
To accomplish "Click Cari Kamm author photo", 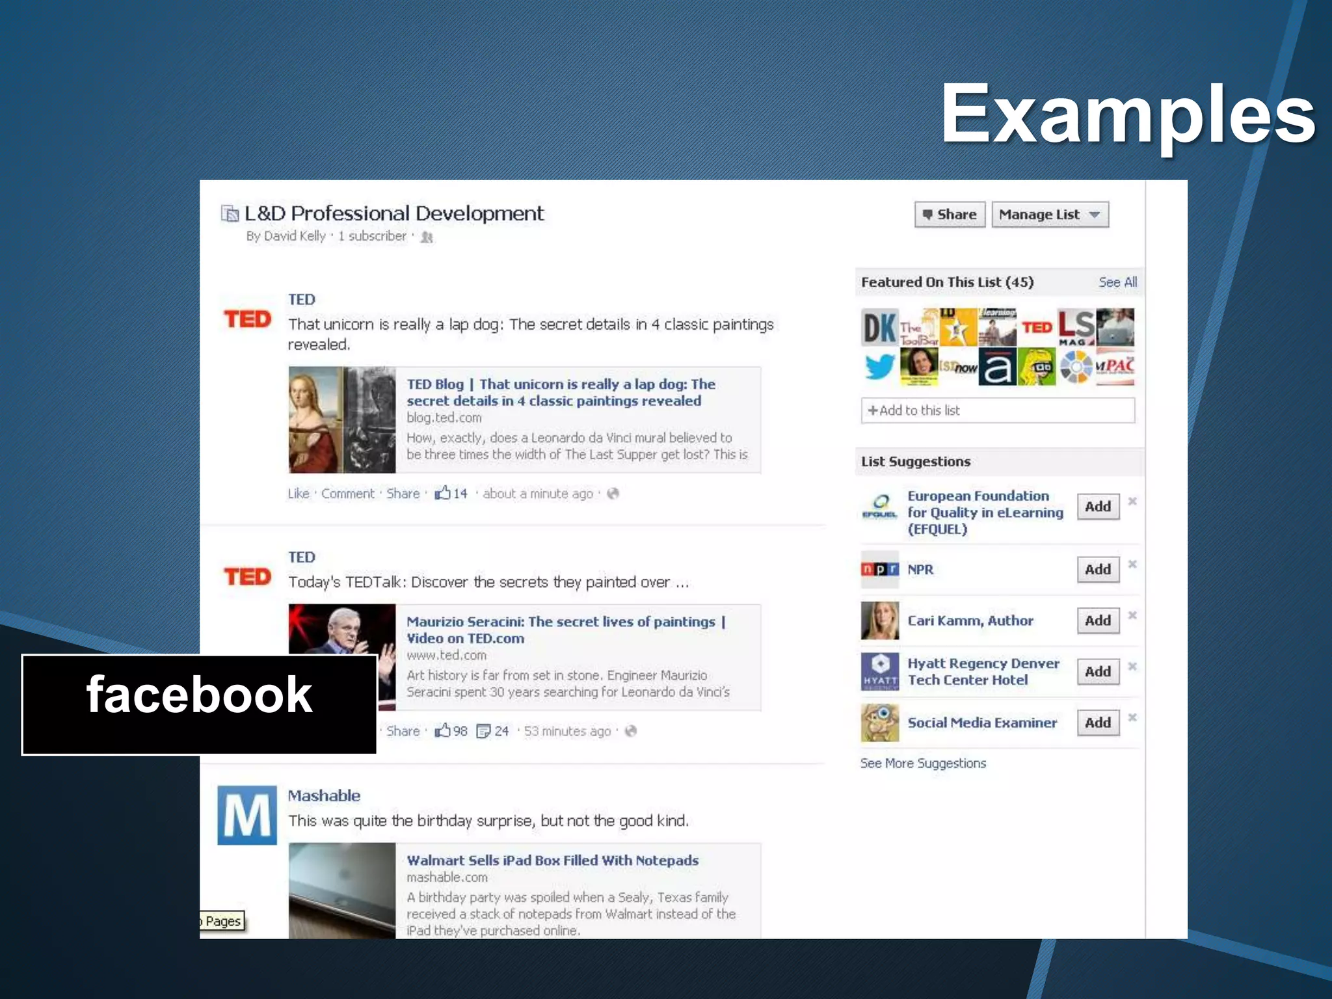I will click(880, 620).
